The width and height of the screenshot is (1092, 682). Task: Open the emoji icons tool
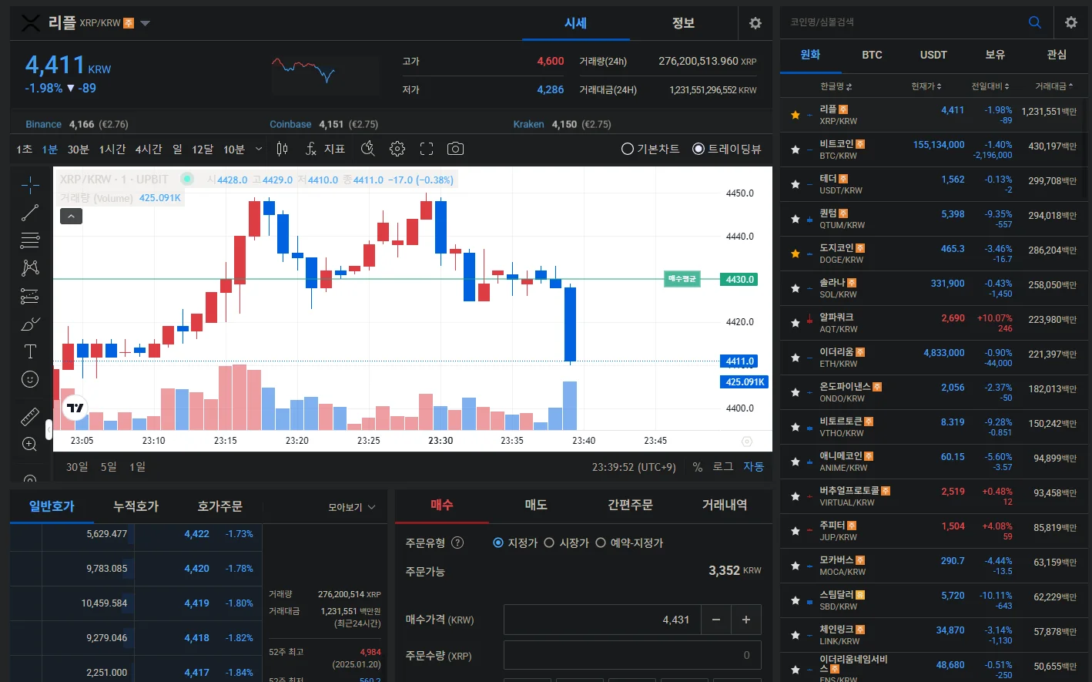[30, 379]
